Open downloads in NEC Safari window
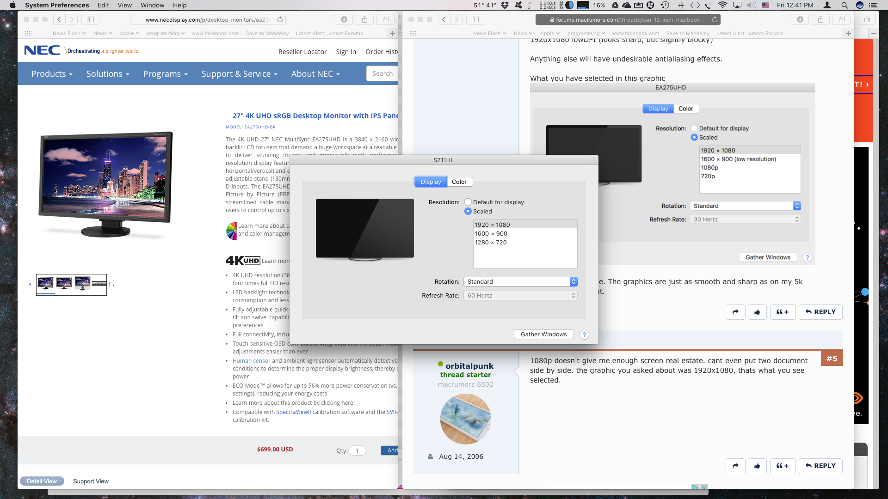 344,19
